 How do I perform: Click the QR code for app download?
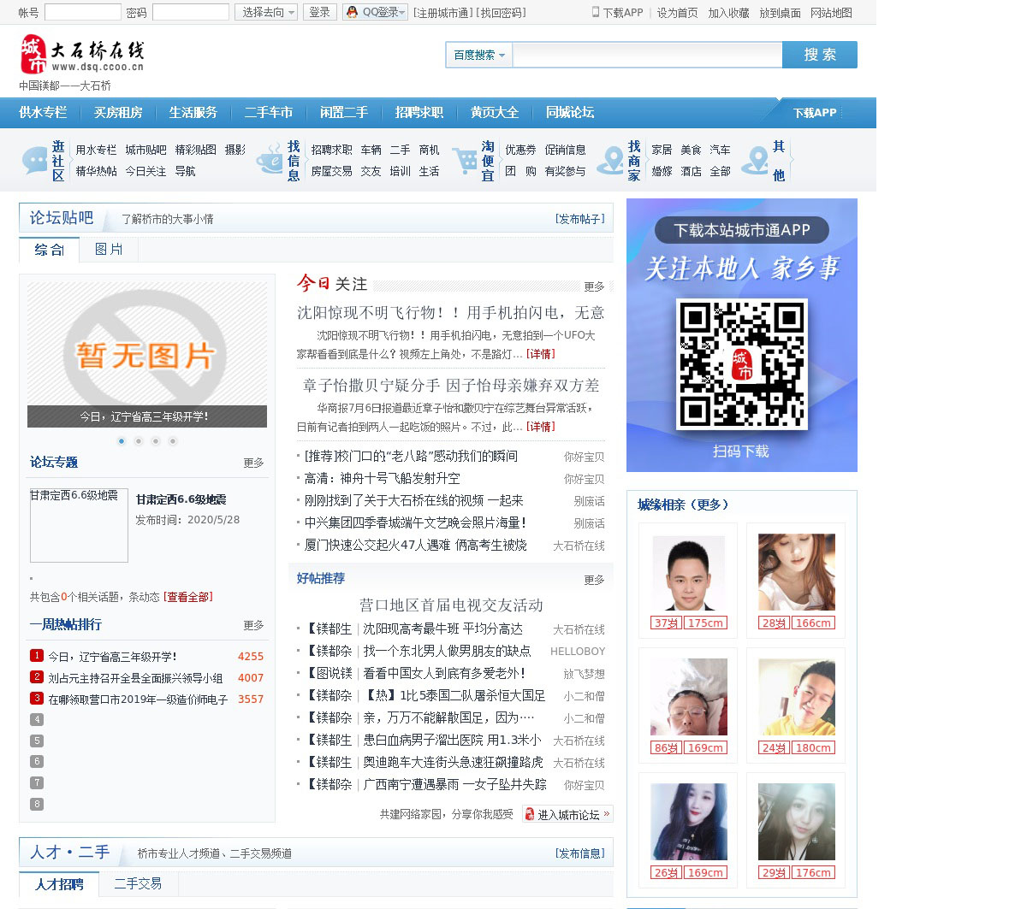[x=741, y=363]
